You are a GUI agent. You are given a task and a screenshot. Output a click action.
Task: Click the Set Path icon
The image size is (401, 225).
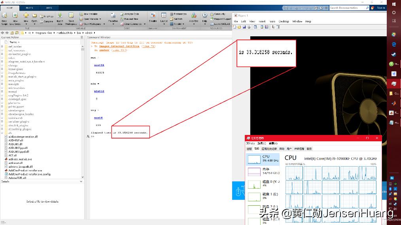point(178,19)
